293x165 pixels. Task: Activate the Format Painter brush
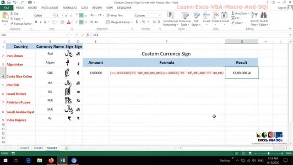(21, 24)
